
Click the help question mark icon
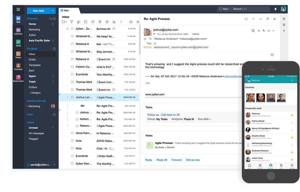click(x=284, y=31)
